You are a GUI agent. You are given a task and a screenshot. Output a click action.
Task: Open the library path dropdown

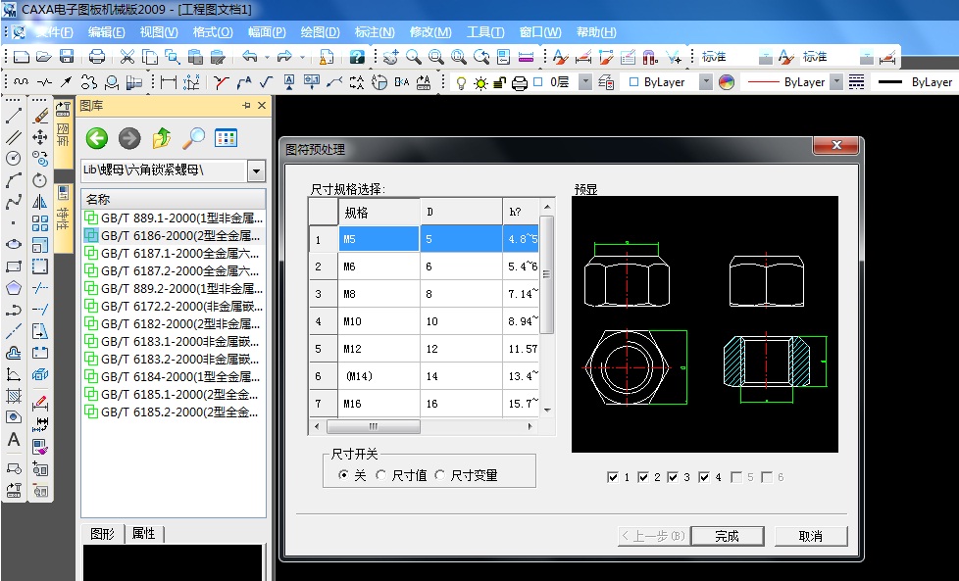[257, 171]
